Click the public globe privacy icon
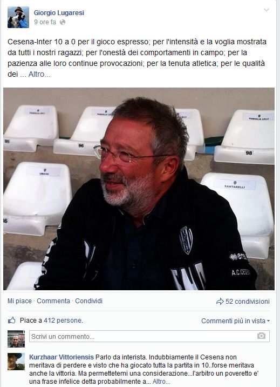 (x=63, y=22)
